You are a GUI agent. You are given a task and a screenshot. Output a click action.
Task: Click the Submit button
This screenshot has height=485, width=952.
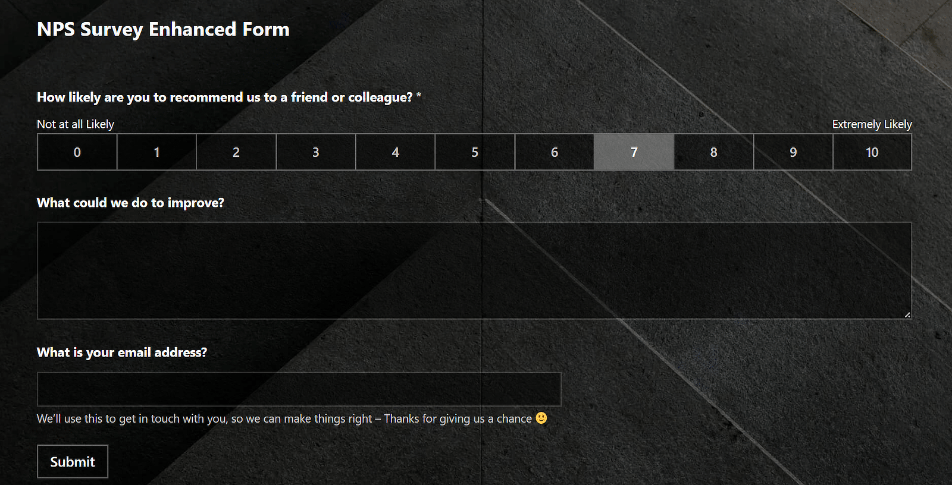pos(73,461)
